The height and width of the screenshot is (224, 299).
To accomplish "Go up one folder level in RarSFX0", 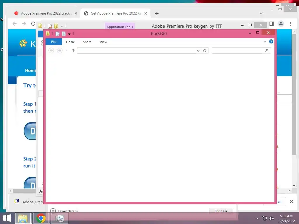I will point(73,50).
